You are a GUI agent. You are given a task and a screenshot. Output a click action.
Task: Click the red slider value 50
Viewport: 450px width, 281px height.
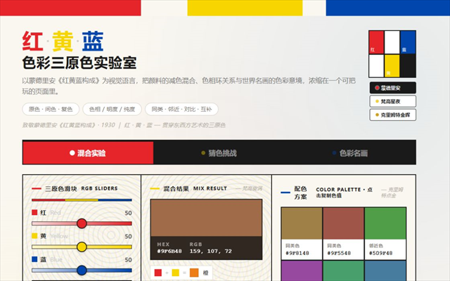coord(128,213)
